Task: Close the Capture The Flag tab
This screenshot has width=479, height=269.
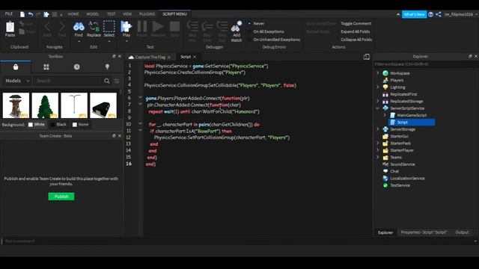Action: click(169, 57)
